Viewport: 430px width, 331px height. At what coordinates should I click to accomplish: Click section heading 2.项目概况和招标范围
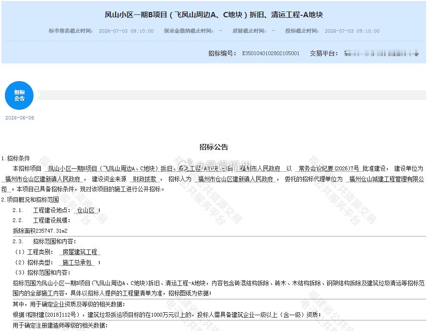(x=30, y=200)
